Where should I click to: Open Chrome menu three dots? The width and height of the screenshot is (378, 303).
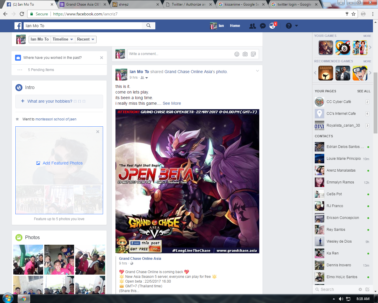coord(373,14)
